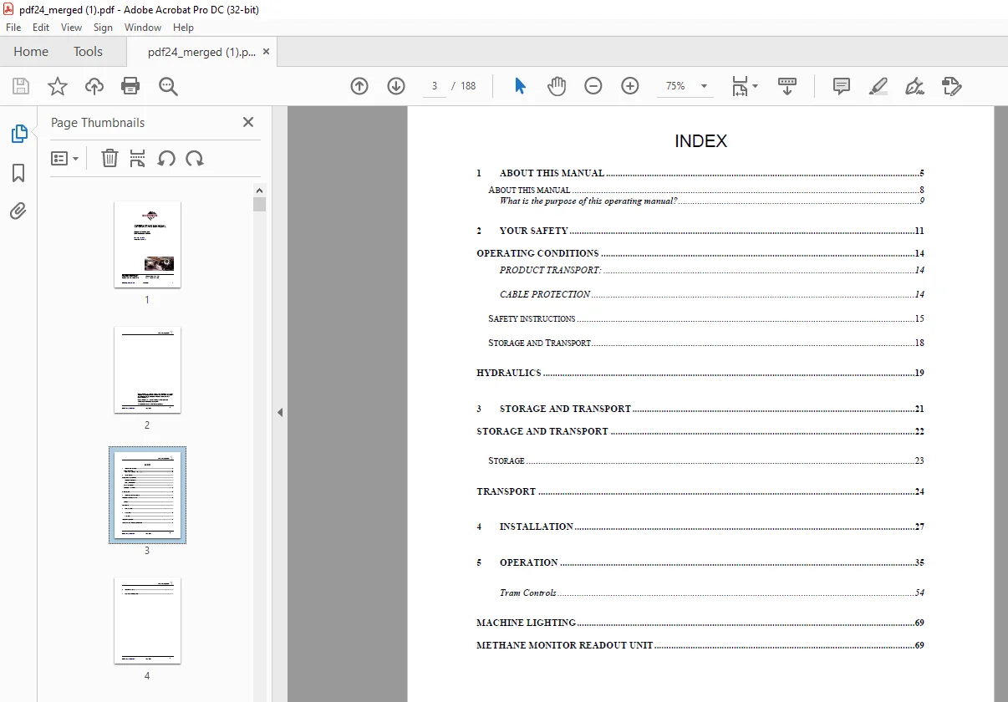Close the pdf24_merged document tab
The height and width of the screenshot is (702, 1008).
(x=266, y=52)
